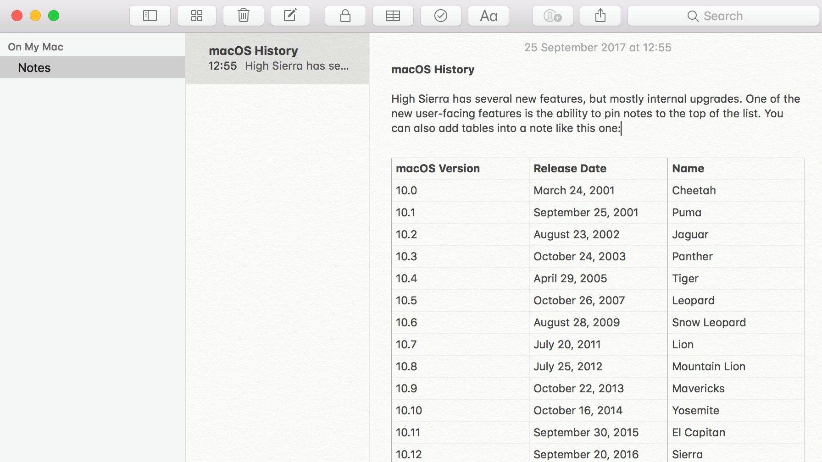822x462 pixels.
Task: Click the October 24, 2003 cell
Action: pos(598,257)
